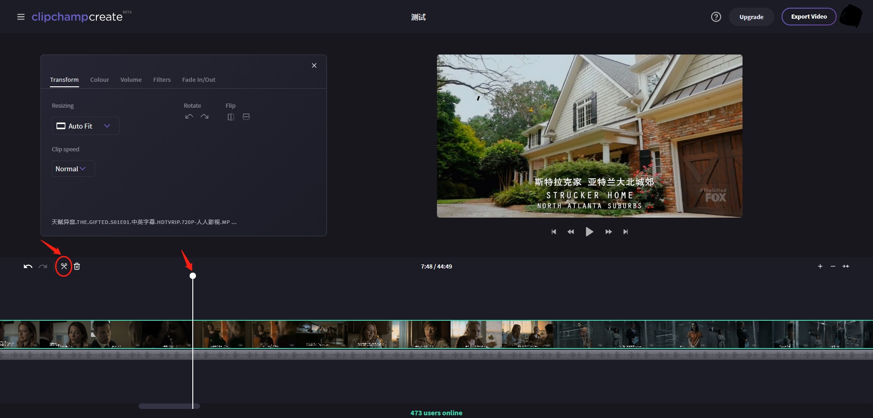Click the playhead handle on timeline
This screenshot has height=418, width=873.
(x=193, y=276)
